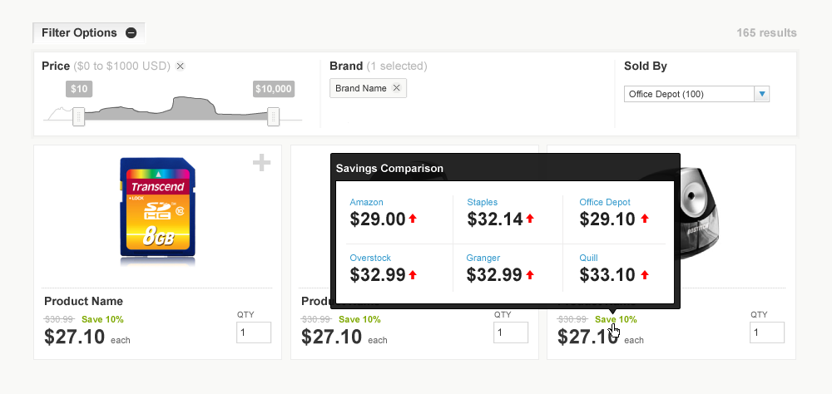
Task: Open the Quill link in Savings Comparison
Action: click(588, 258)
